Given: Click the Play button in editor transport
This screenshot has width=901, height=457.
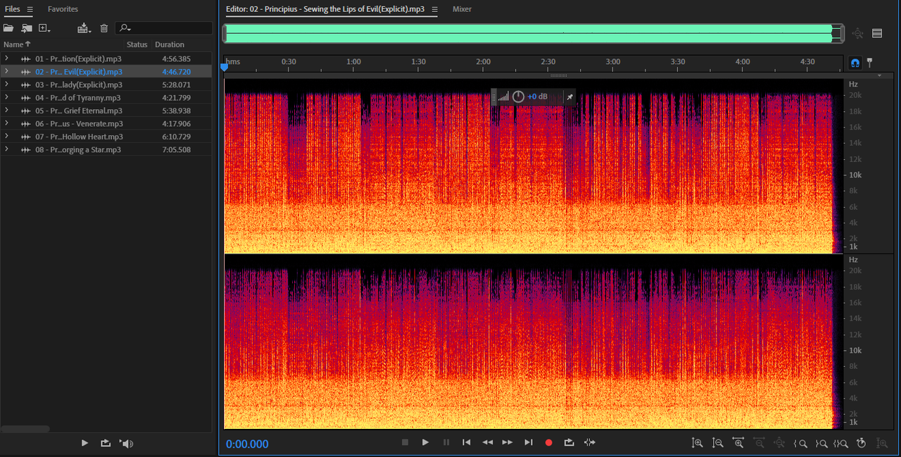Looking at the screenshot, I should [x=425, y=442].
